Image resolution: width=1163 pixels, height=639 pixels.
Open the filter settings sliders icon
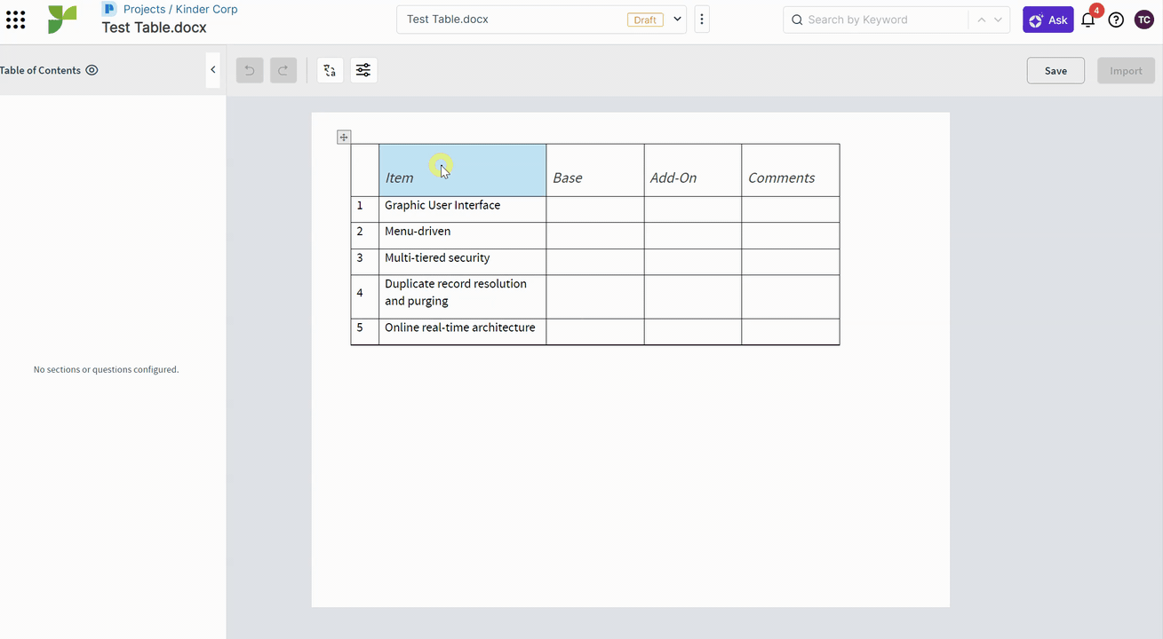pos(363,70)
